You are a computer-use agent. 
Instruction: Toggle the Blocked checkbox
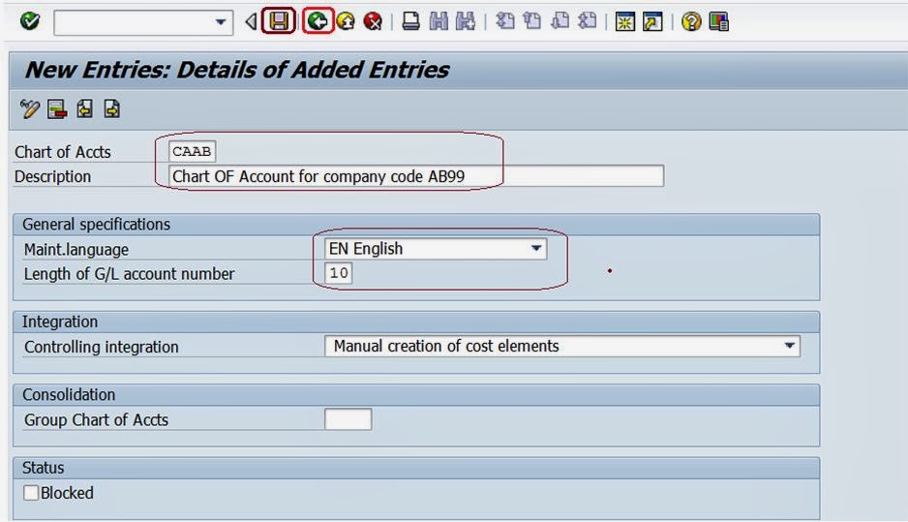coord(31,493)
